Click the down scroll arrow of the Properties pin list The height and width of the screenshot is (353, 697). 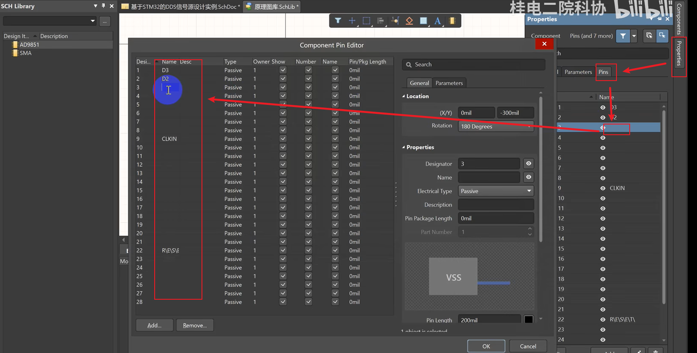[664, 340]
